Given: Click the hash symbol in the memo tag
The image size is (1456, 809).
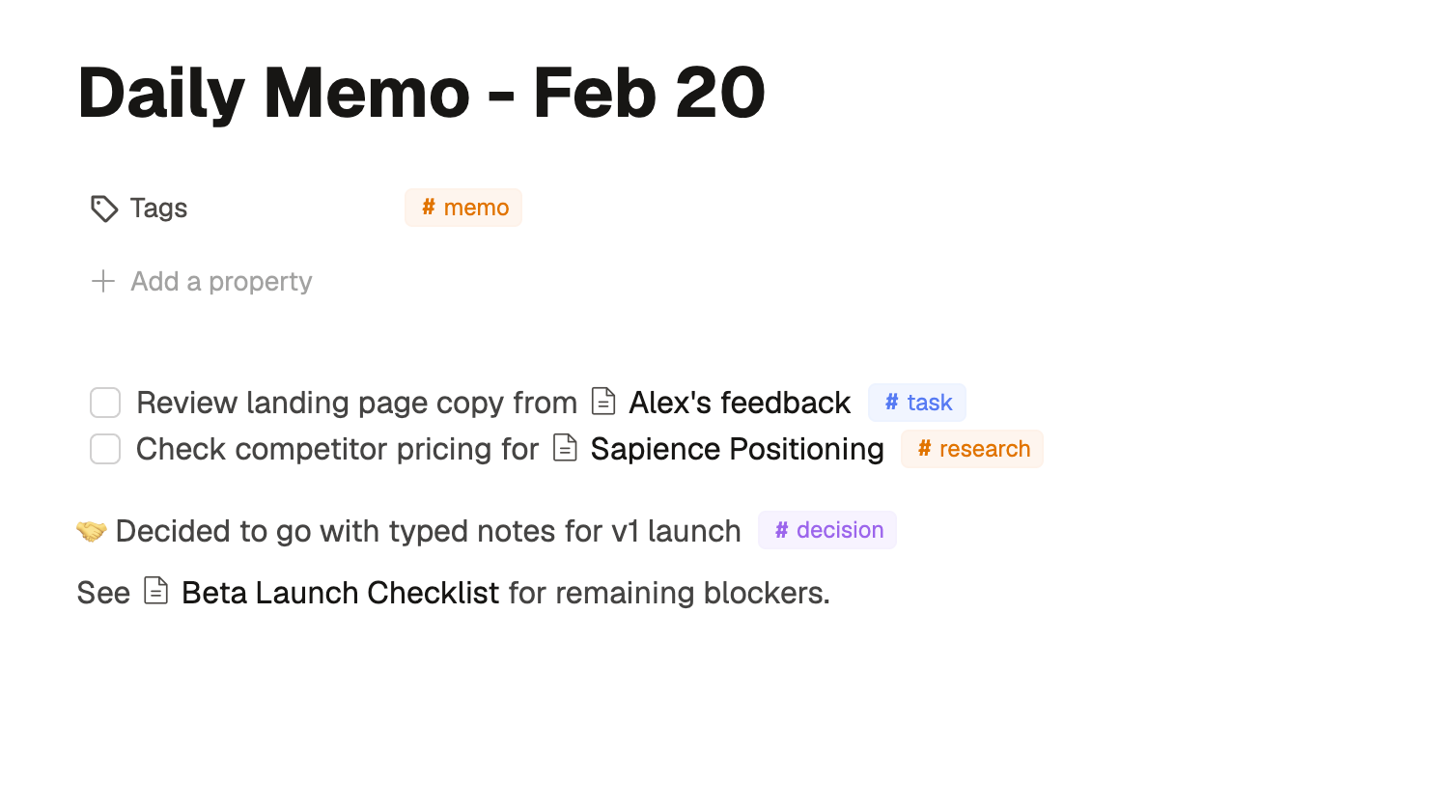Looking at the screenshot, I should [429, 207].
